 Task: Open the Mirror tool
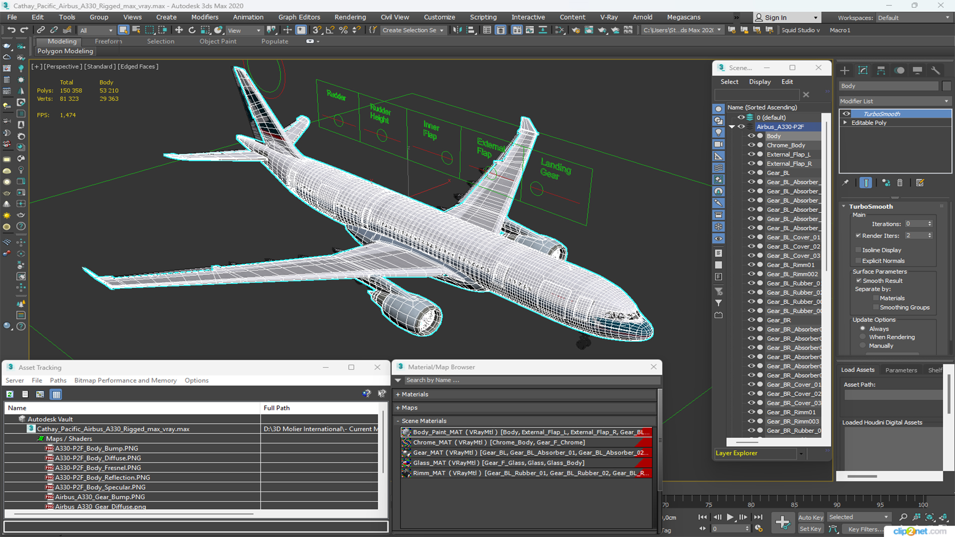457,30
